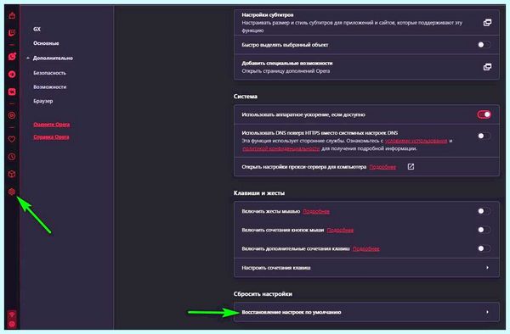510x334 pixels.
Task: Disable hardware acceleration toggle
Action: coord(484,114)
